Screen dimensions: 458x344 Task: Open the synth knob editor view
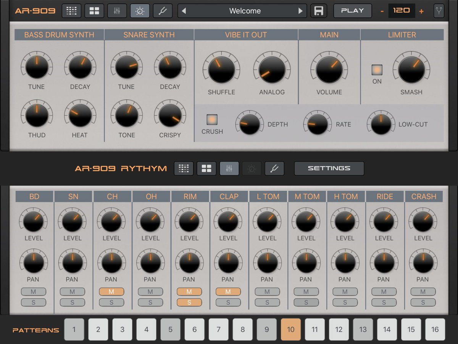[140, 11]
